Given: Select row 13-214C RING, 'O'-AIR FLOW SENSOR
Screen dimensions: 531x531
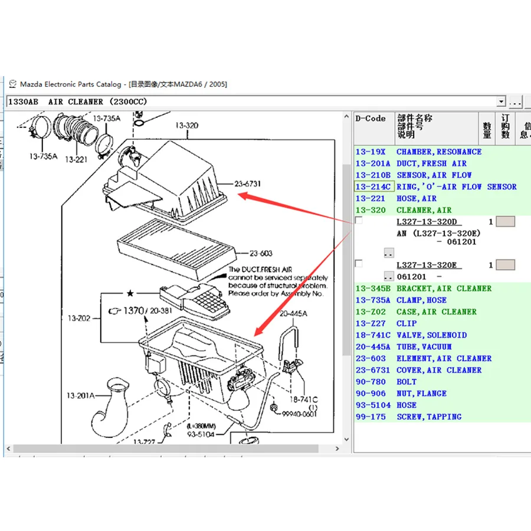Looking at the screenshot, I should pyautogui.click(x=442, y=186).
